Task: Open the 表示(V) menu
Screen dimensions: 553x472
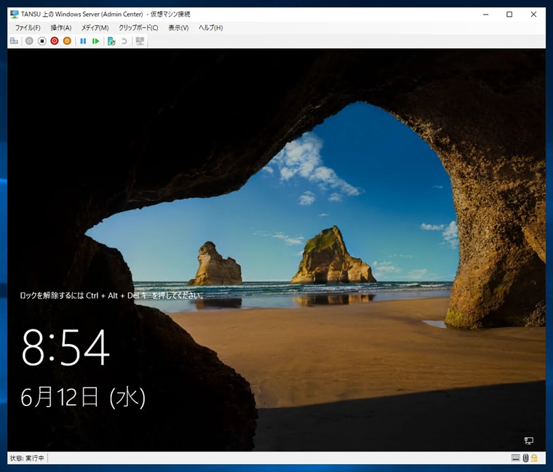Action: [x=178, y=28]
